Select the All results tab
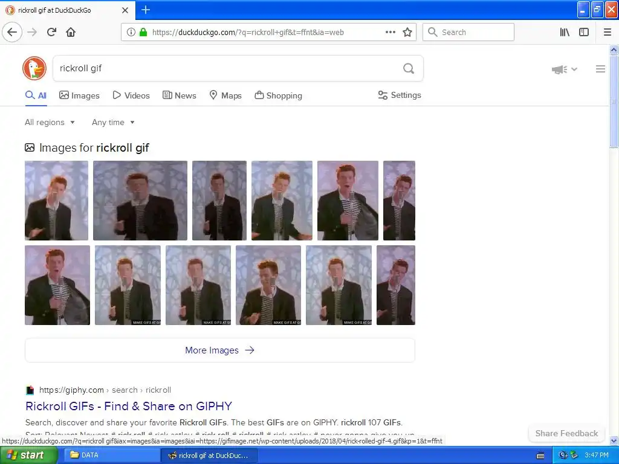Viewport: 619px width, 464px height. click(36, 95)
